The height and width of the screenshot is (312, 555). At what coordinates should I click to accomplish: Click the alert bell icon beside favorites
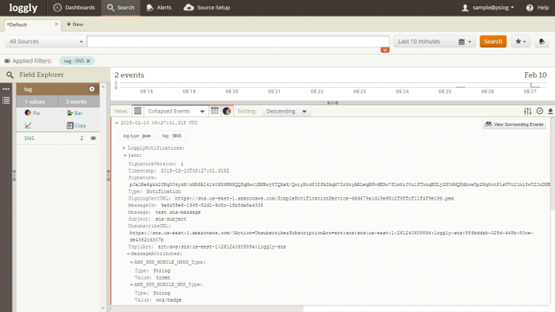point(542,41)
